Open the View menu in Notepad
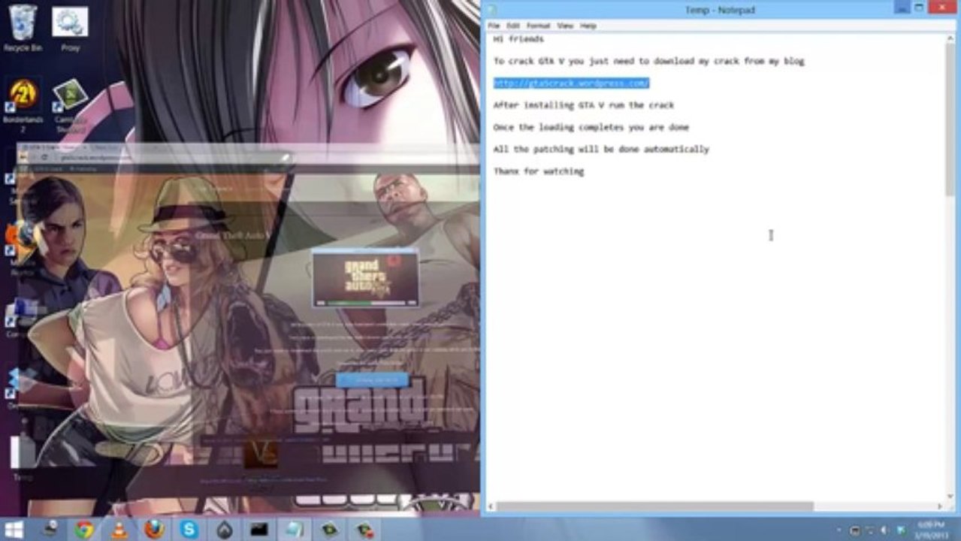Screen dimensions: 961x541 coord(565,26)
